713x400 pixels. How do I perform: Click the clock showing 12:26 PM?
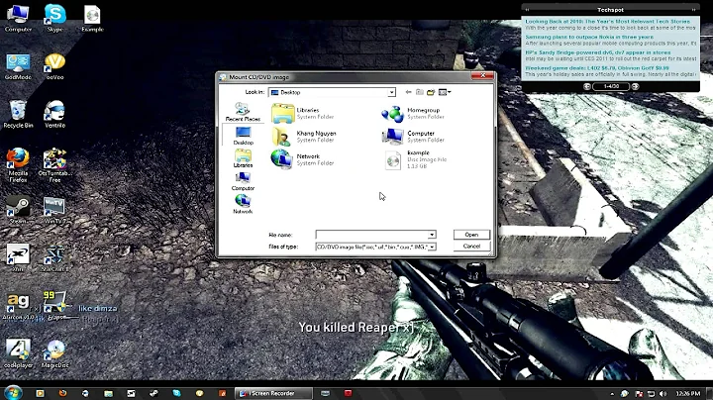point(688,394)
